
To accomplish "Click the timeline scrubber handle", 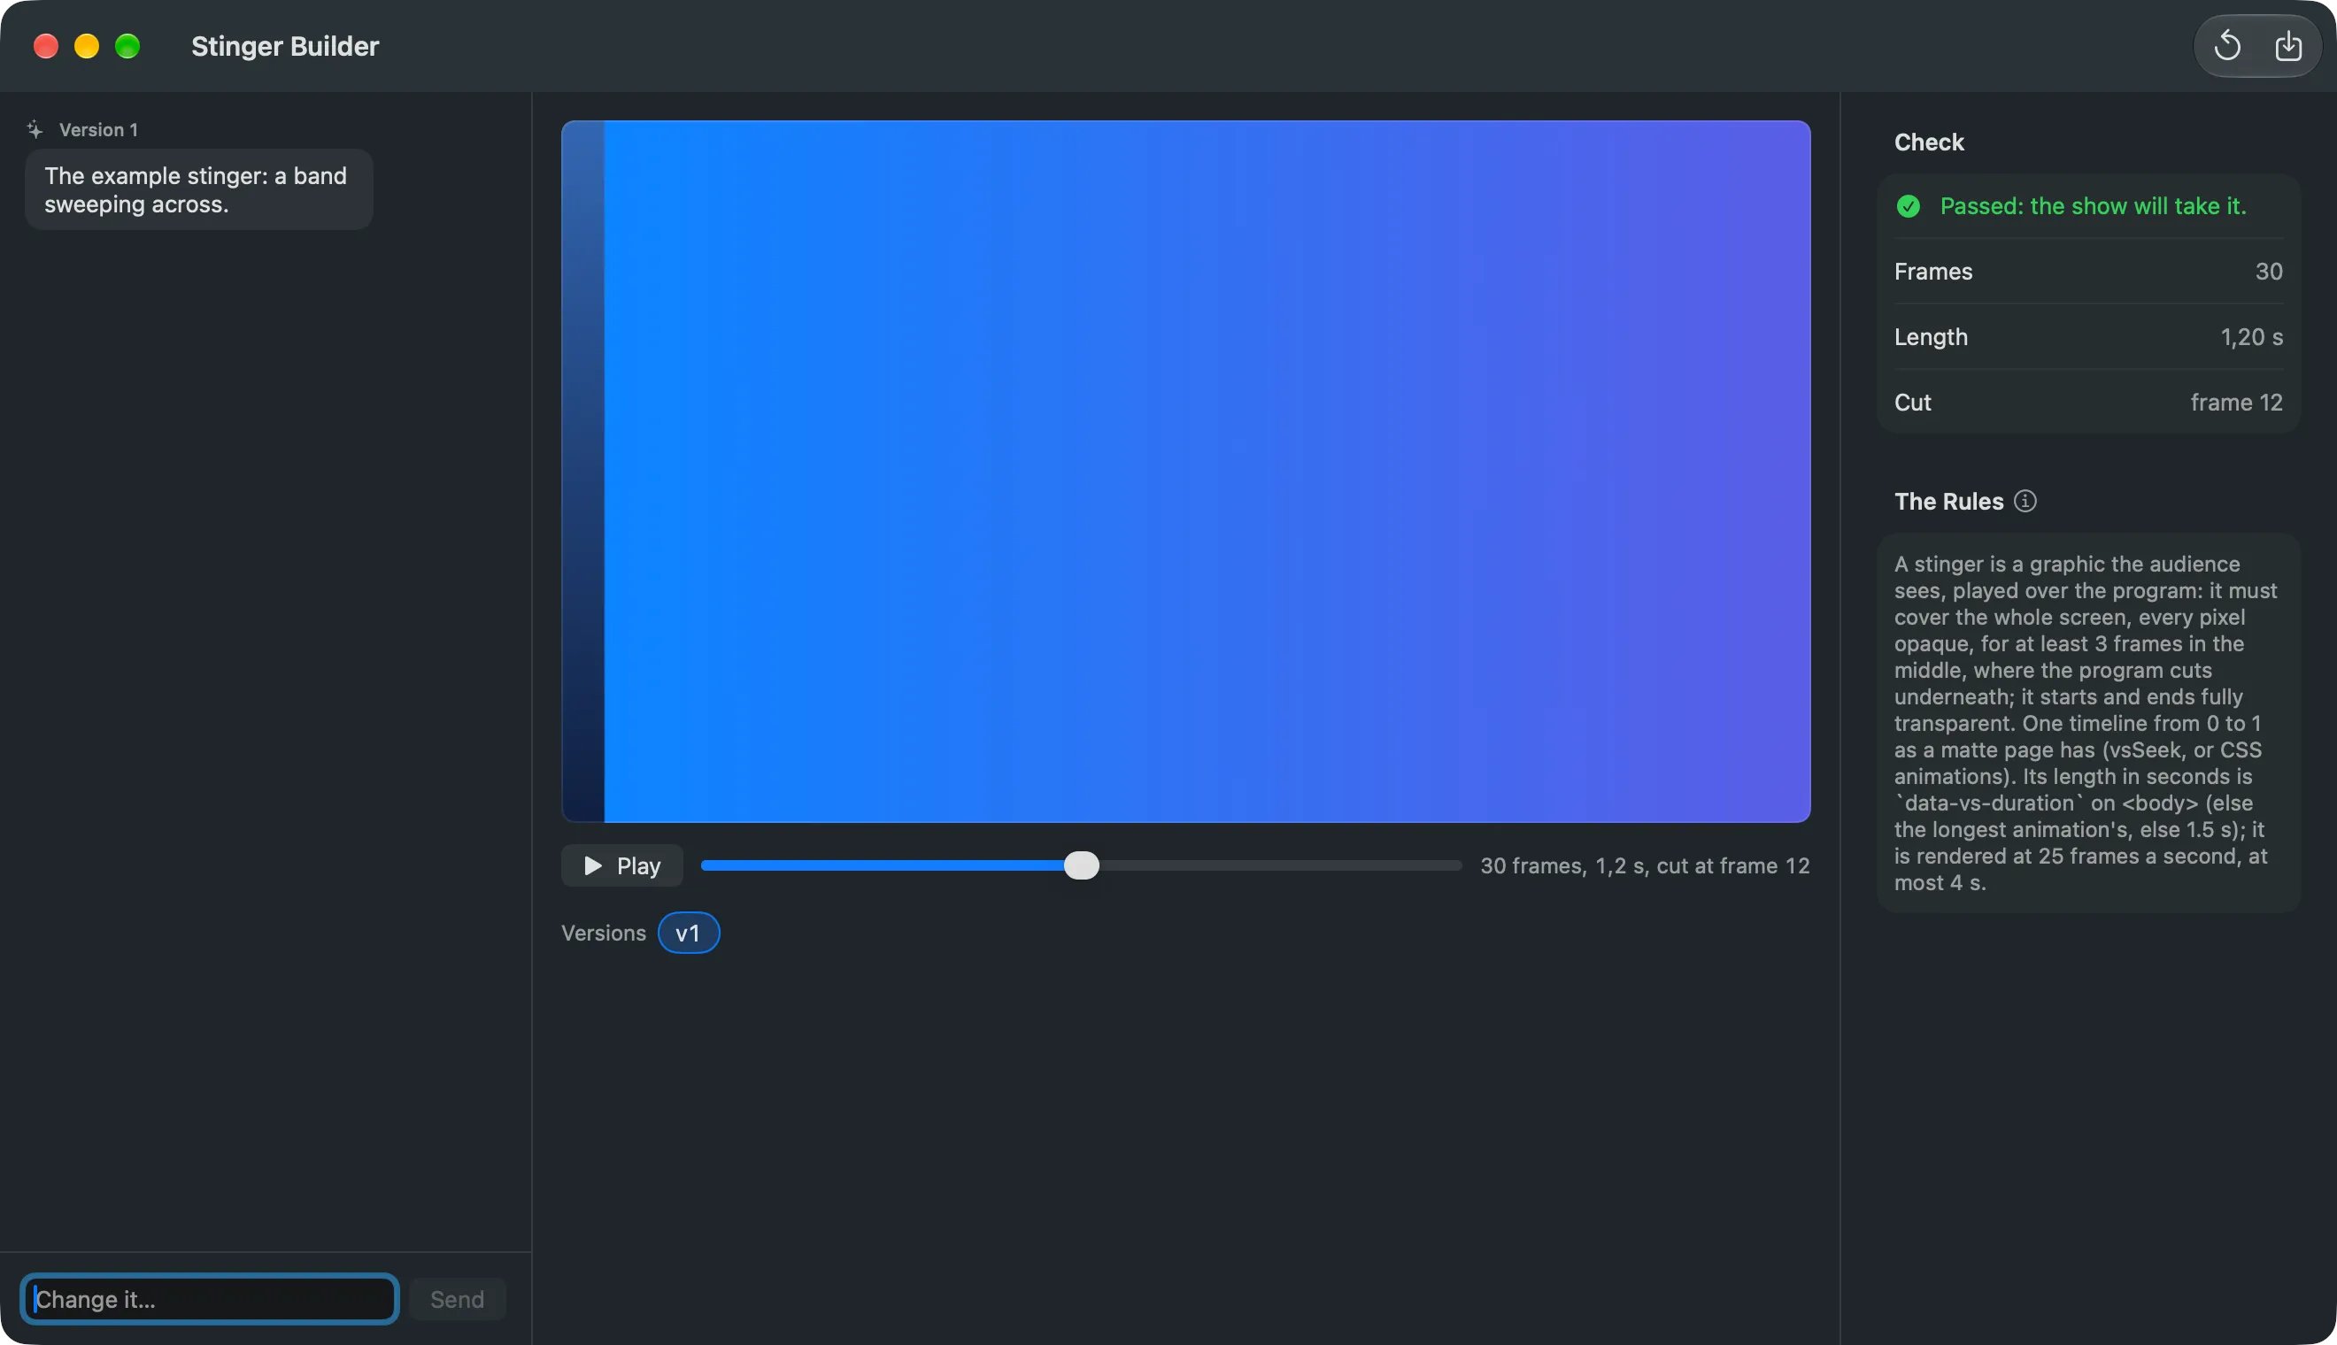I will 1081,865.
